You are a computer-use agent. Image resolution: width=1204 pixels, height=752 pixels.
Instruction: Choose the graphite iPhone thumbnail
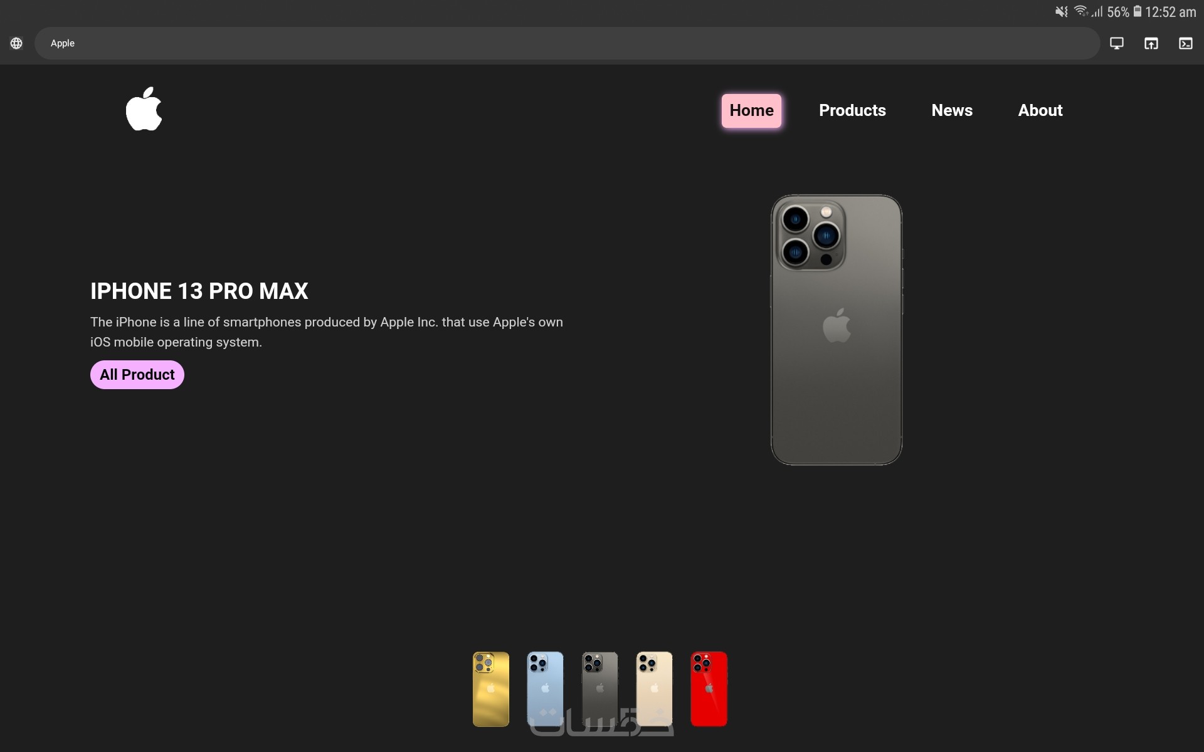click(600, 689)
